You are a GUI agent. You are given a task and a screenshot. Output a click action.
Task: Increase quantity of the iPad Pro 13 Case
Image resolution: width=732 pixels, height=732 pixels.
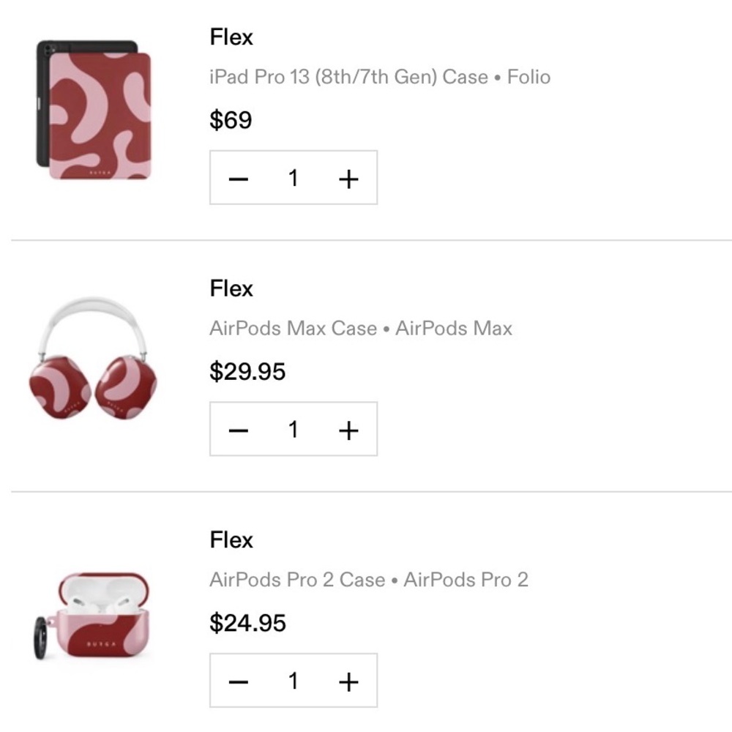[349, 177]
